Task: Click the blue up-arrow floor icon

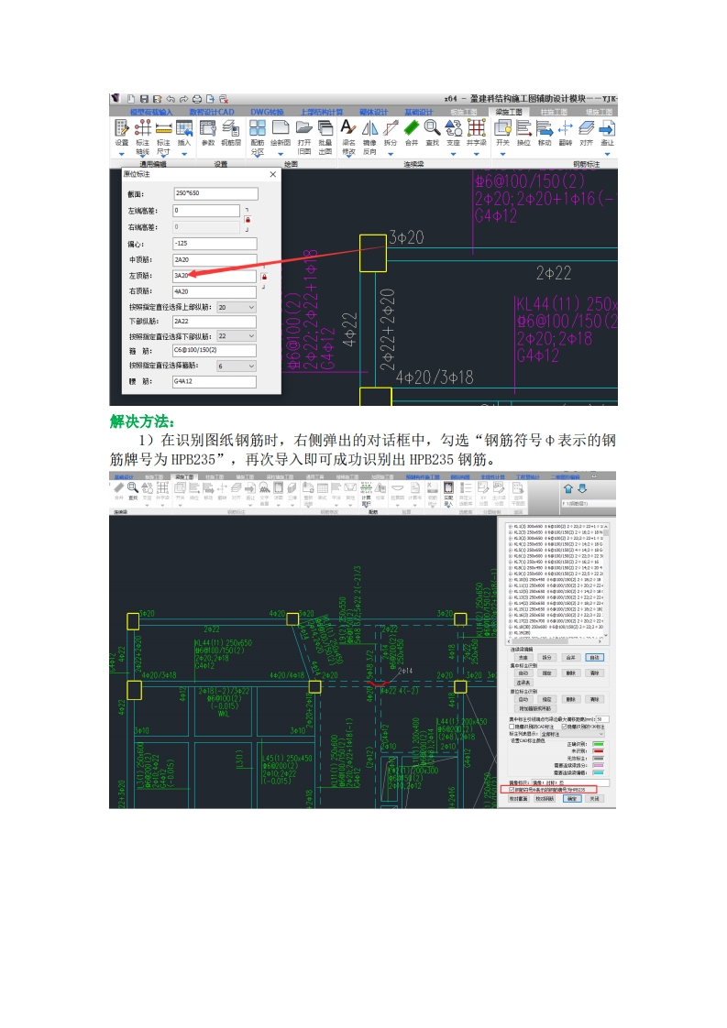Action: [x=568, y=488]
